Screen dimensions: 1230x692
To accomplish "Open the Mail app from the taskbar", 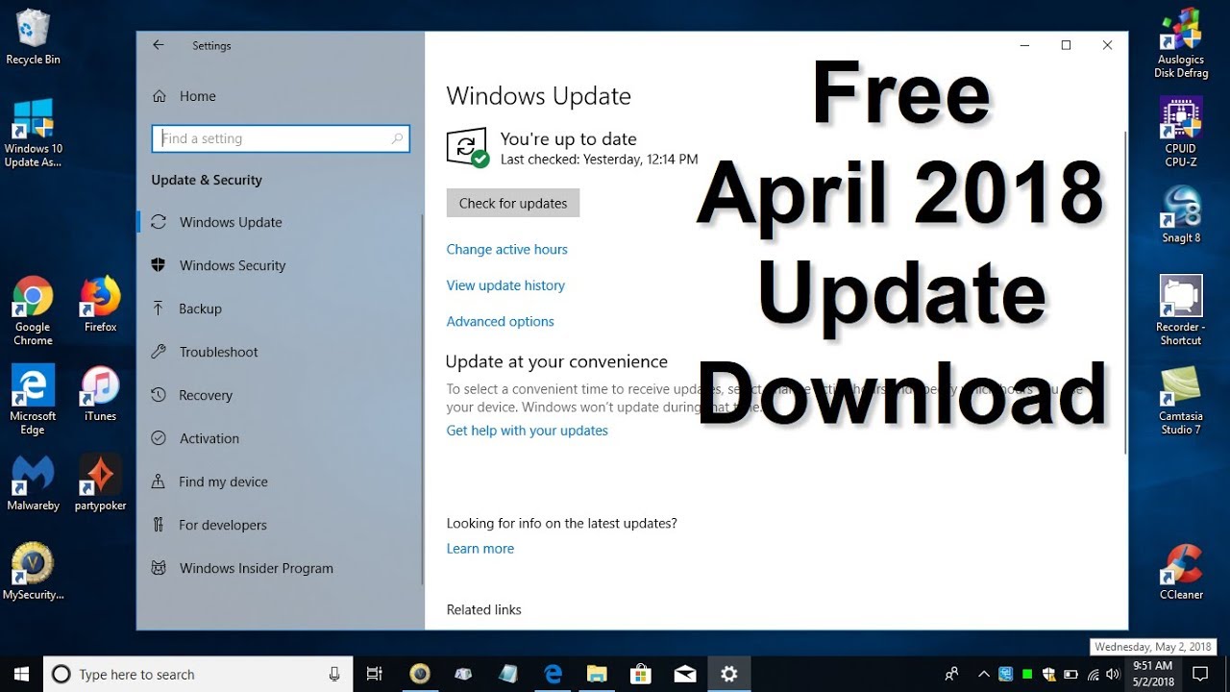I will pos(685,674).
